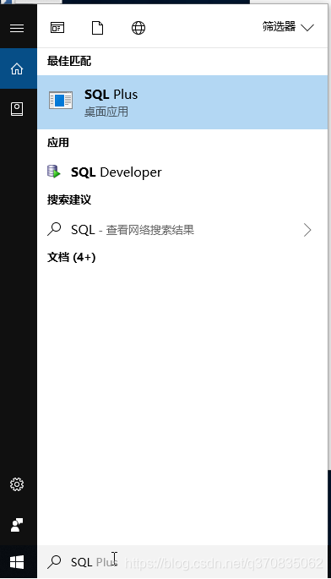The height and width of the screenshot is (579, 331).
Task: Expand arrow beside SQL web suggestion
Action: tap(307, 230)
